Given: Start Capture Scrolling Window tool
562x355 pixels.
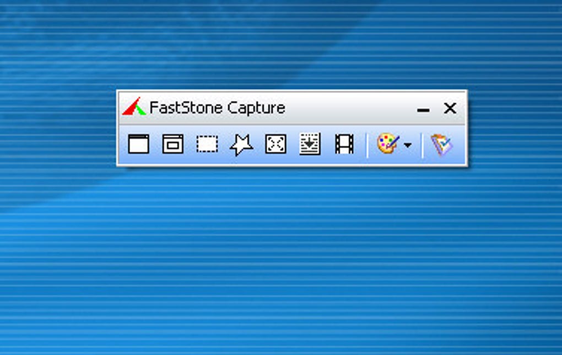Looking at the screenshot, I should coord(310,144).
